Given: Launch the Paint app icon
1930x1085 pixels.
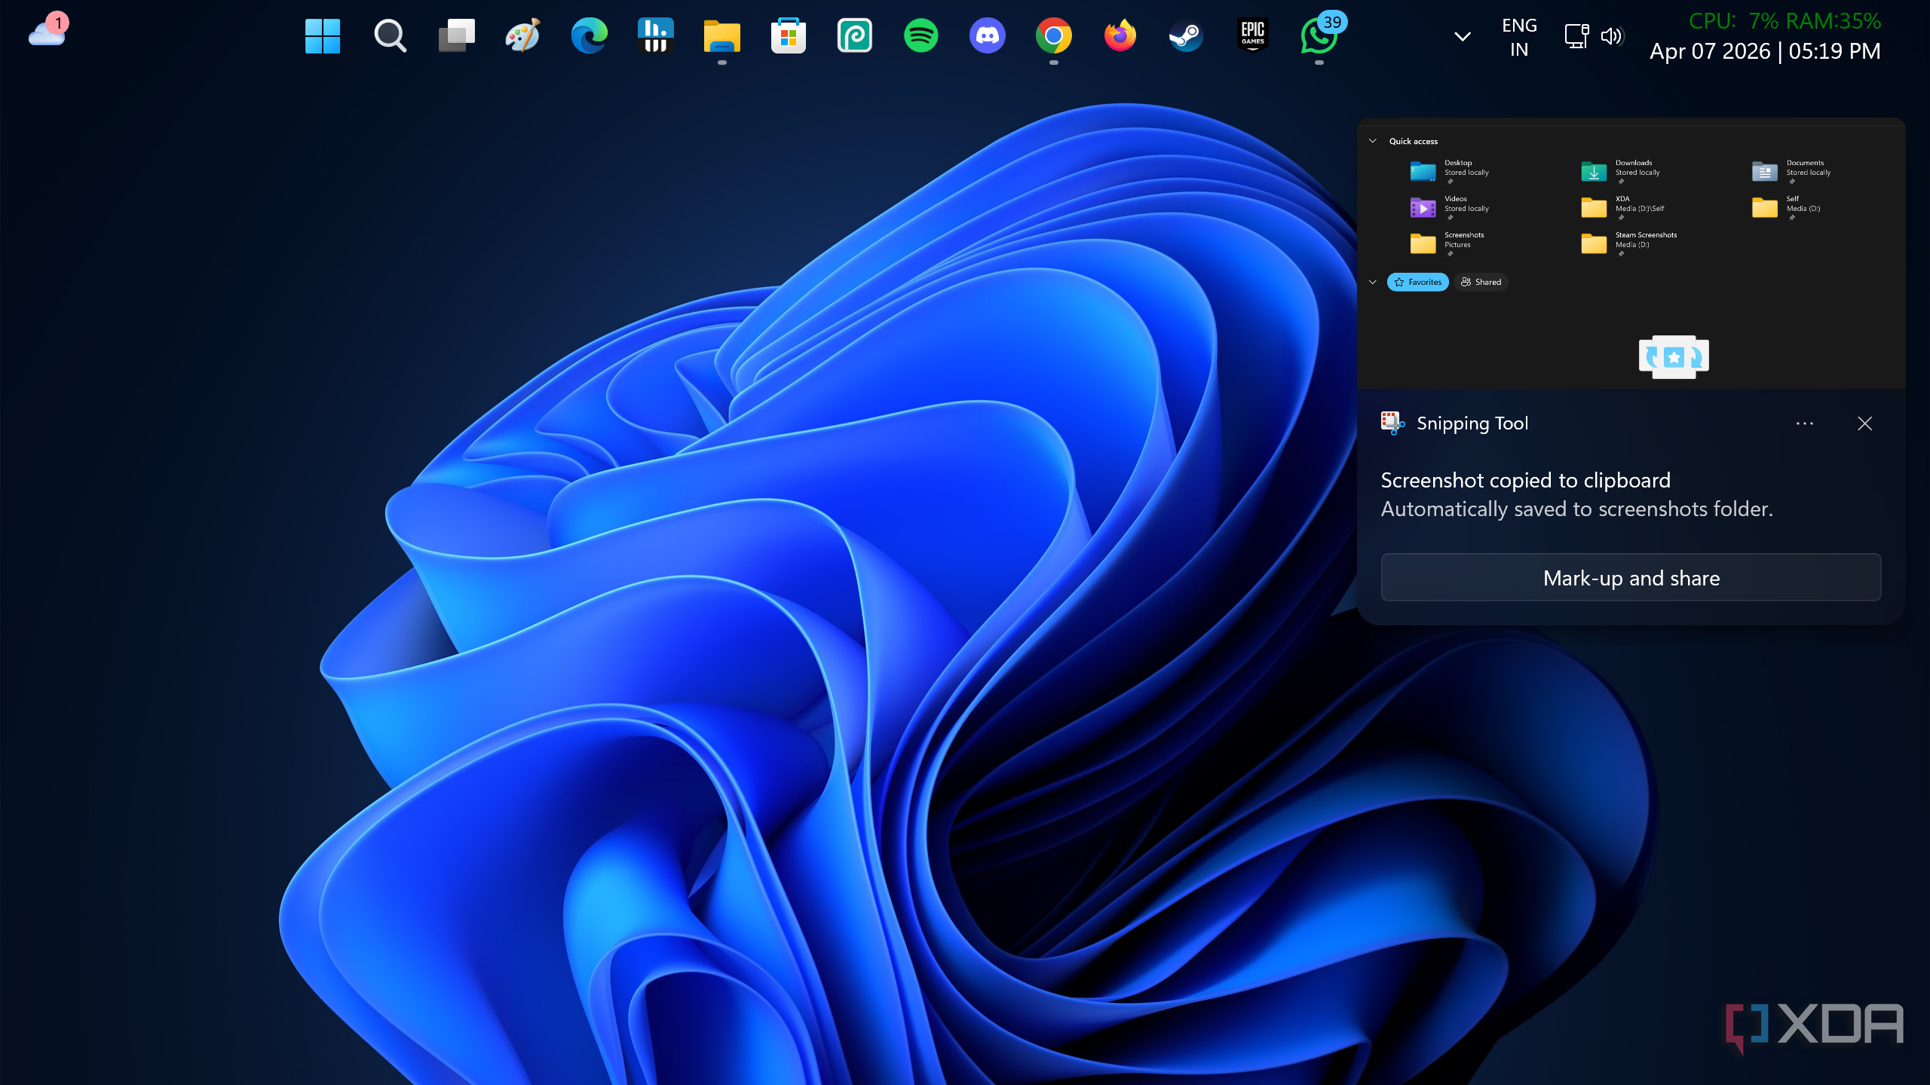Looking at the screenshot, I should (523, 35).
